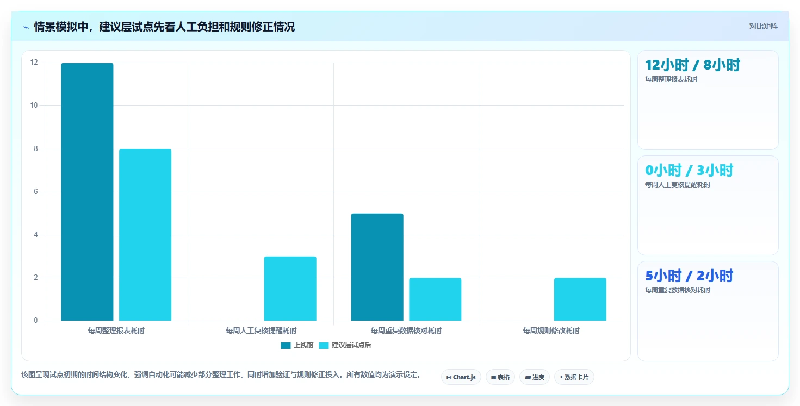Click the 每周人工复核提醒耗时 caption in the second card
Viewport: 800px width, 406px height.
[x=678, y=185]
